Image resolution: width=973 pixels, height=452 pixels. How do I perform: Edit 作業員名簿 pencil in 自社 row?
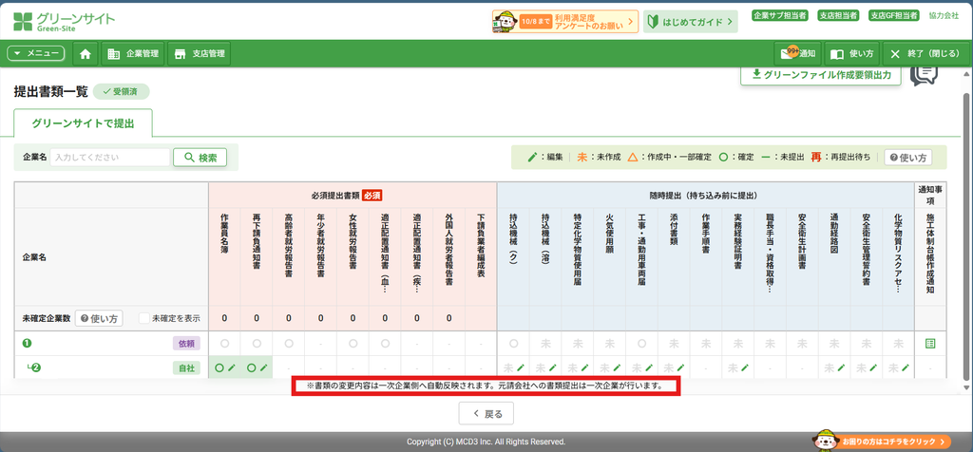click(232, 367)
